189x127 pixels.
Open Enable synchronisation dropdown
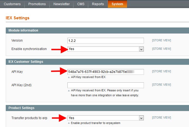click(106, 49)
